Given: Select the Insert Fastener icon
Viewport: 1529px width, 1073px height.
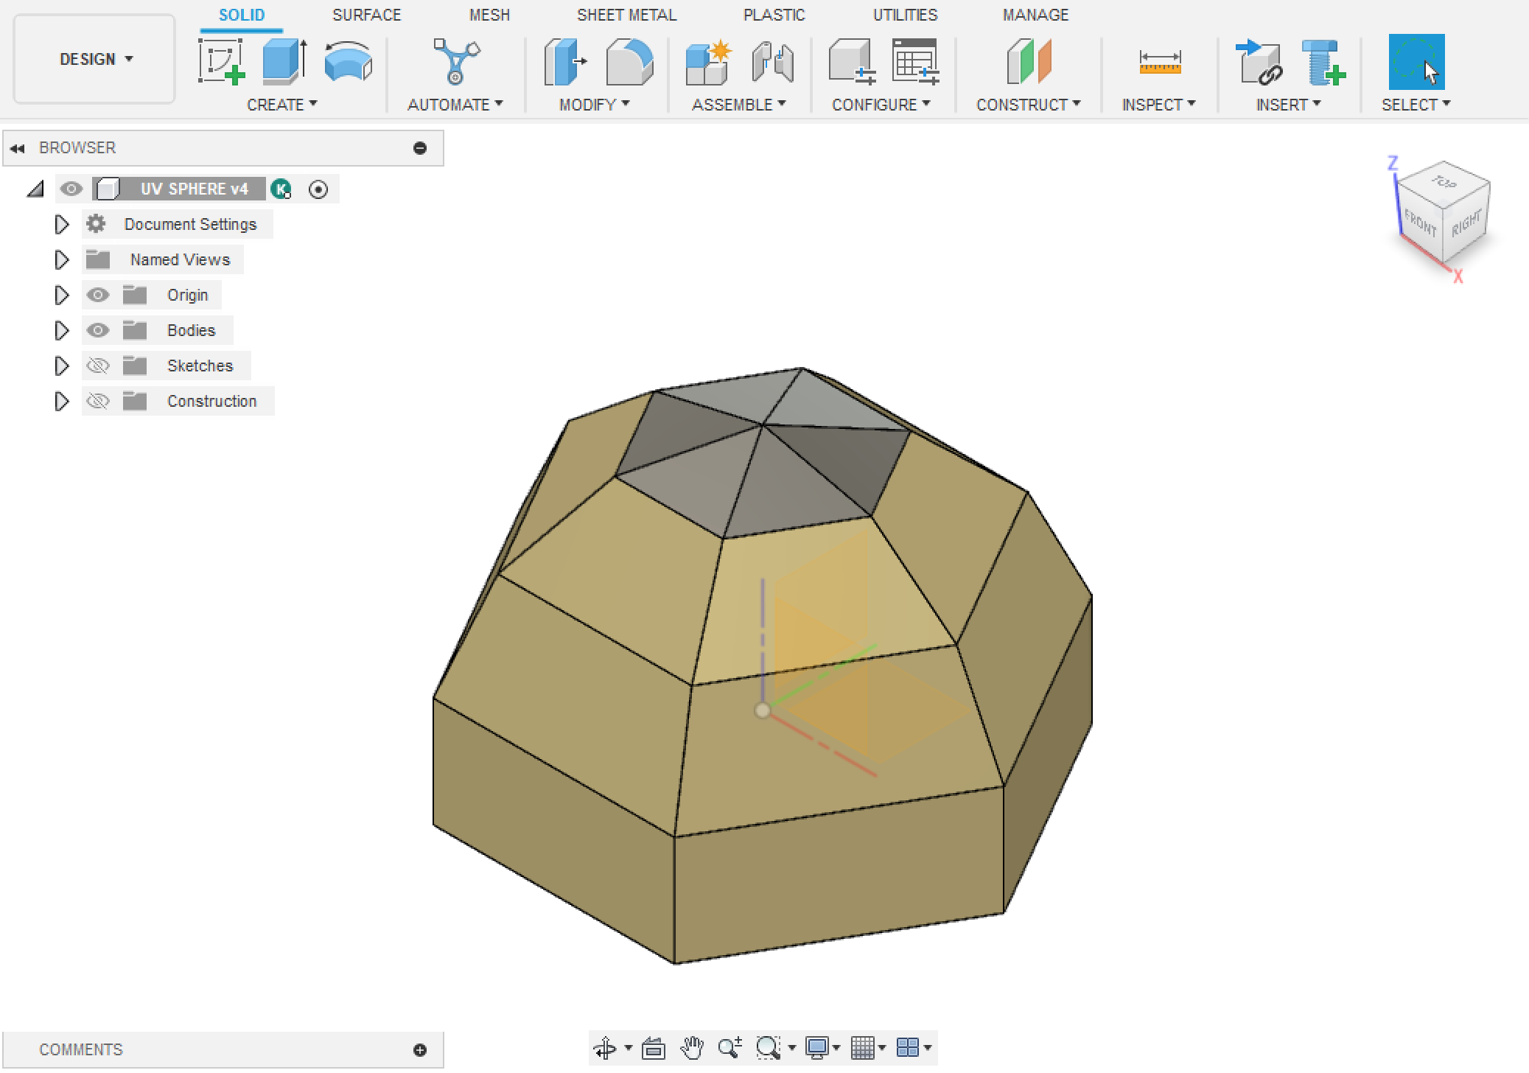Looking at the screenshot, I should tap(1323, 61).
